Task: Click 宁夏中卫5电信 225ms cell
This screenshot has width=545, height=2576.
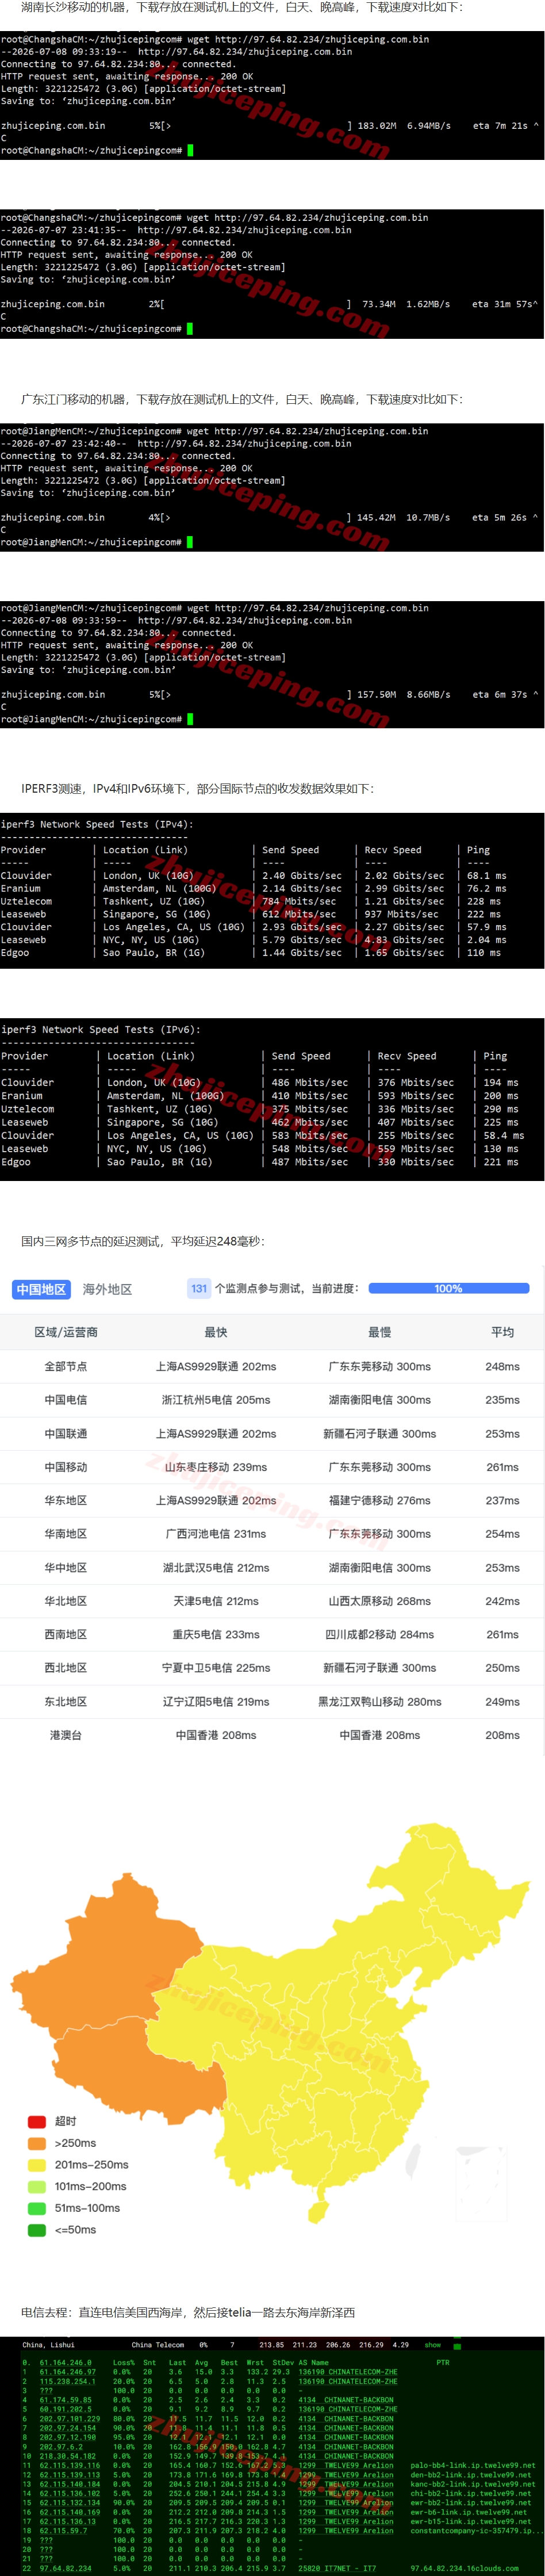Action: pyautogui.click(x=216, y=1667)
